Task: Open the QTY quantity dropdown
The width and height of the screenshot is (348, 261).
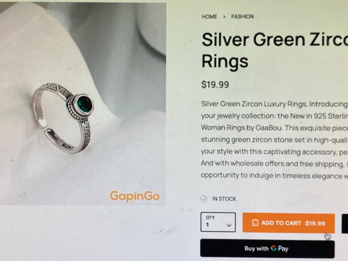Action: [218, 222]
